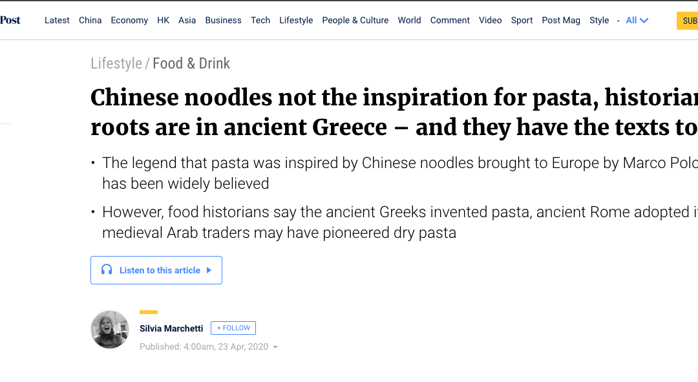Click Listen to this article

click(155, 270)
